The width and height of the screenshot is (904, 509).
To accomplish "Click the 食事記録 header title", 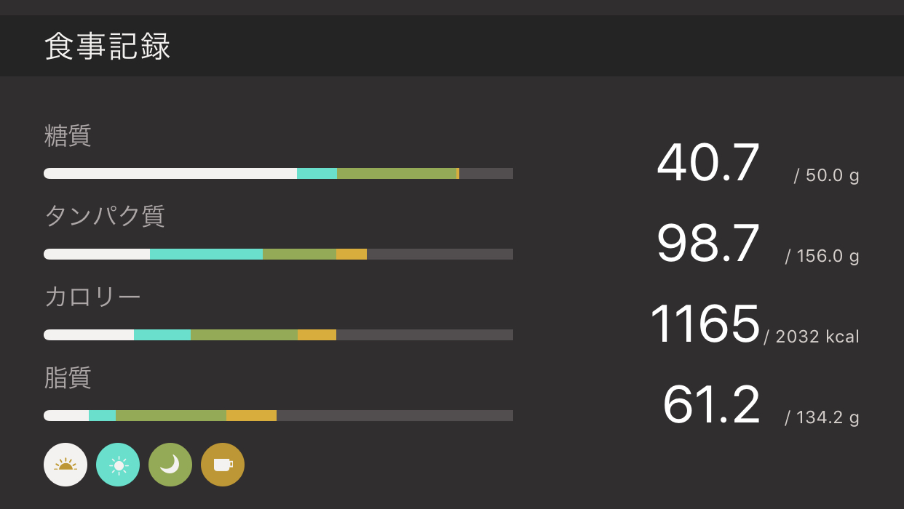I will (108, 47).
